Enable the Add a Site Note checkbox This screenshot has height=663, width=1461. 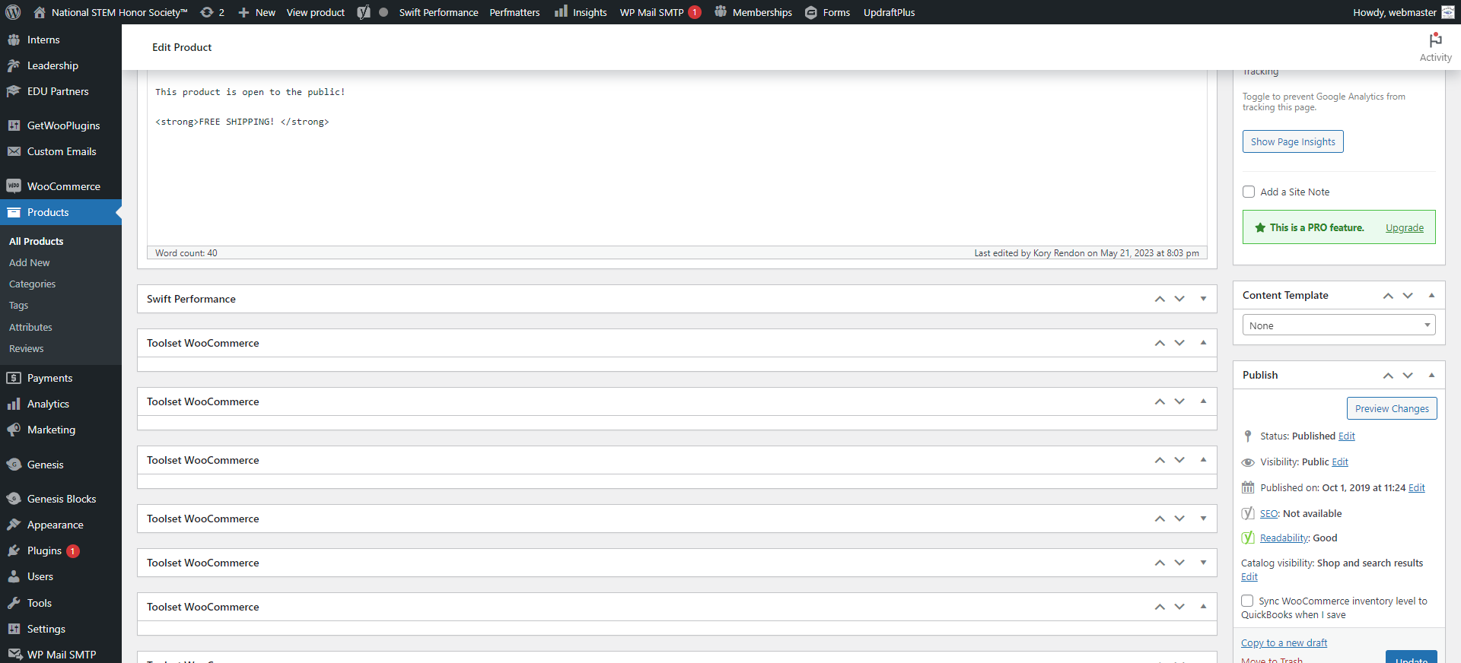pyautogui.click(x=1249, y=192)
